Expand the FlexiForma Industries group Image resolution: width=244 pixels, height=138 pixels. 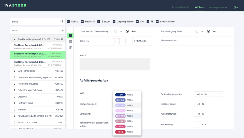pos(15,84)
